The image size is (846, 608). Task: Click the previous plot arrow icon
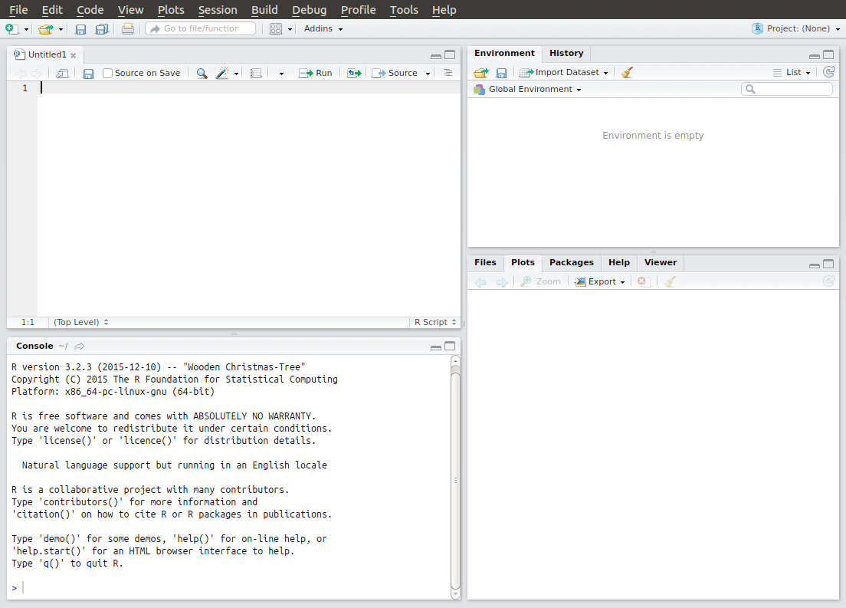coord(480,282)
